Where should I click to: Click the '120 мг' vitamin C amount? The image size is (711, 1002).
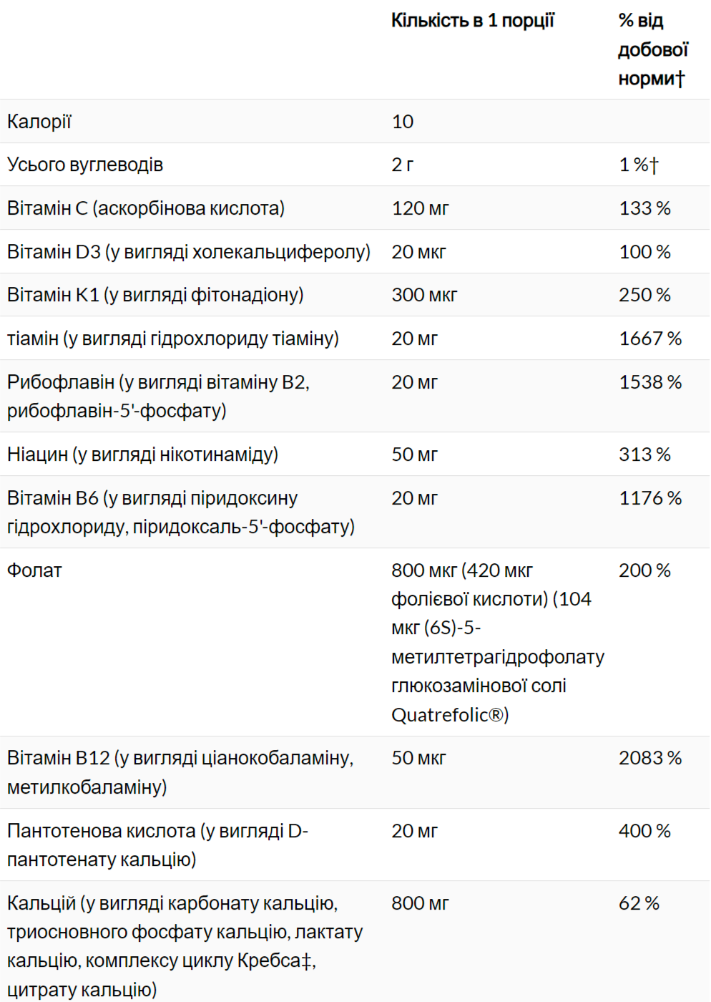tap(420, 208)
